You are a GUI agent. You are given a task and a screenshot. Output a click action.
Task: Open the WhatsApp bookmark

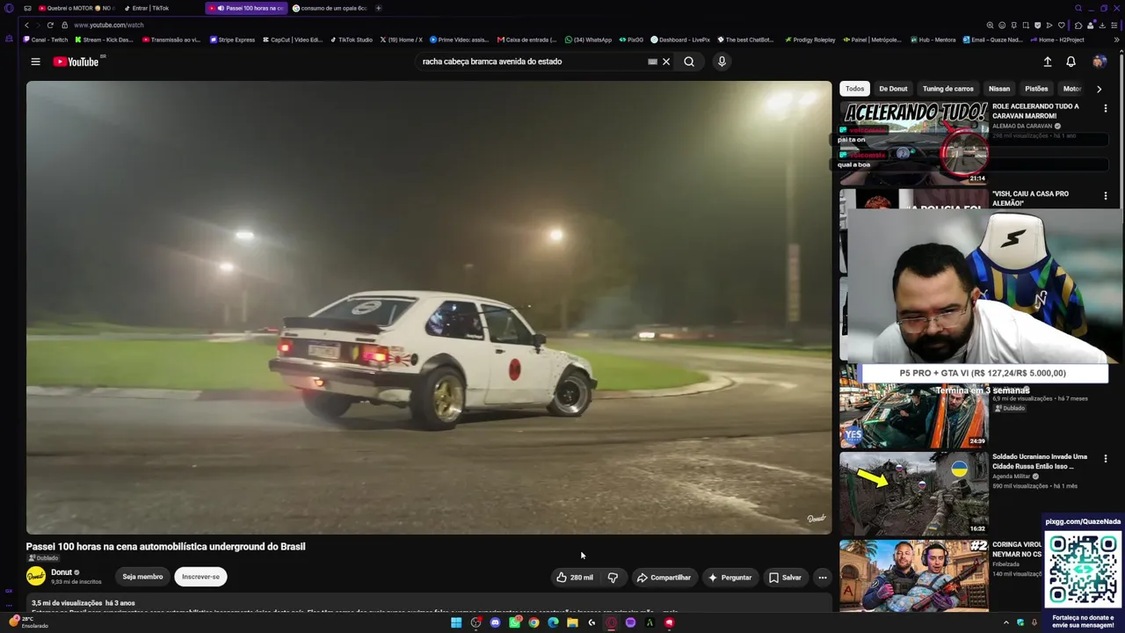[588, 40]
